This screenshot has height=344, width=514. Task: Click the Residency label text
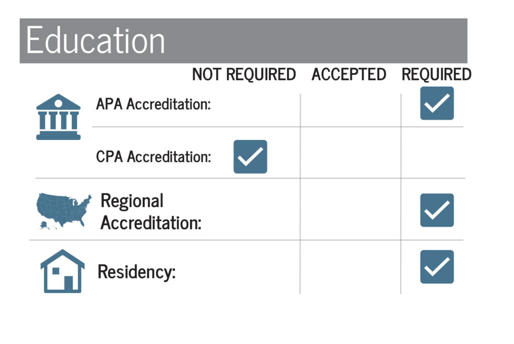(137, 272)
